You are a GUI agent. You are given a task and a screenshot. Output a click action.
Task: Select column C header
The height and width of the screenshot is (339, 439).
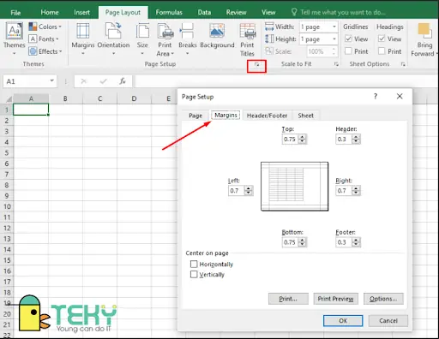(99, 98)
